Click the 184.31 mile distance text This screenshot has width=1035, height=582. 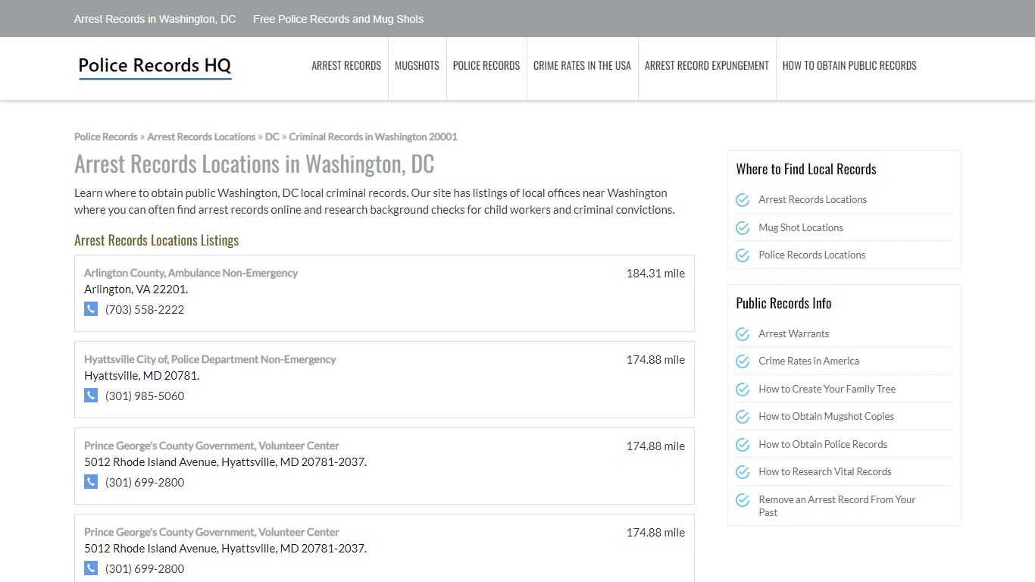655,274
